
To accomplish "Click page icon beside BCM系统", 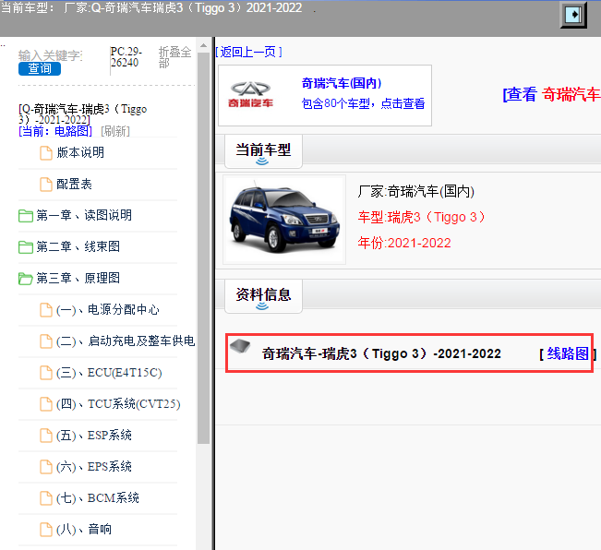I will click(x=46, y=498).
